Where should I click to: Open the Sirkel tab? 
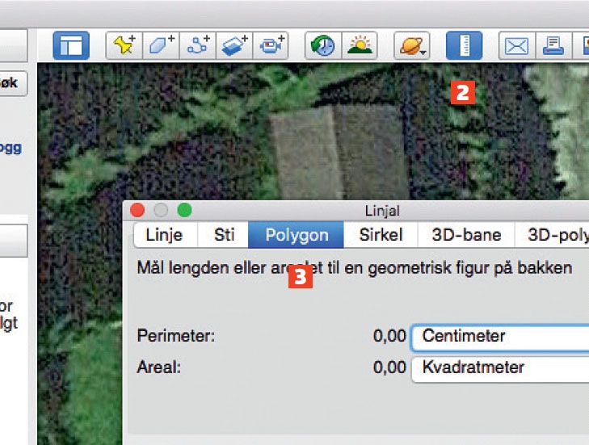381,235
